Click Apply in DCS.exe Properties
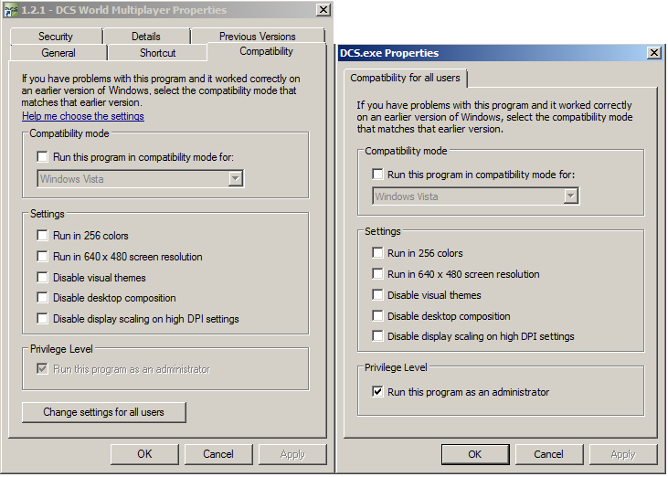Screen dimensions: 668x477 623,454
